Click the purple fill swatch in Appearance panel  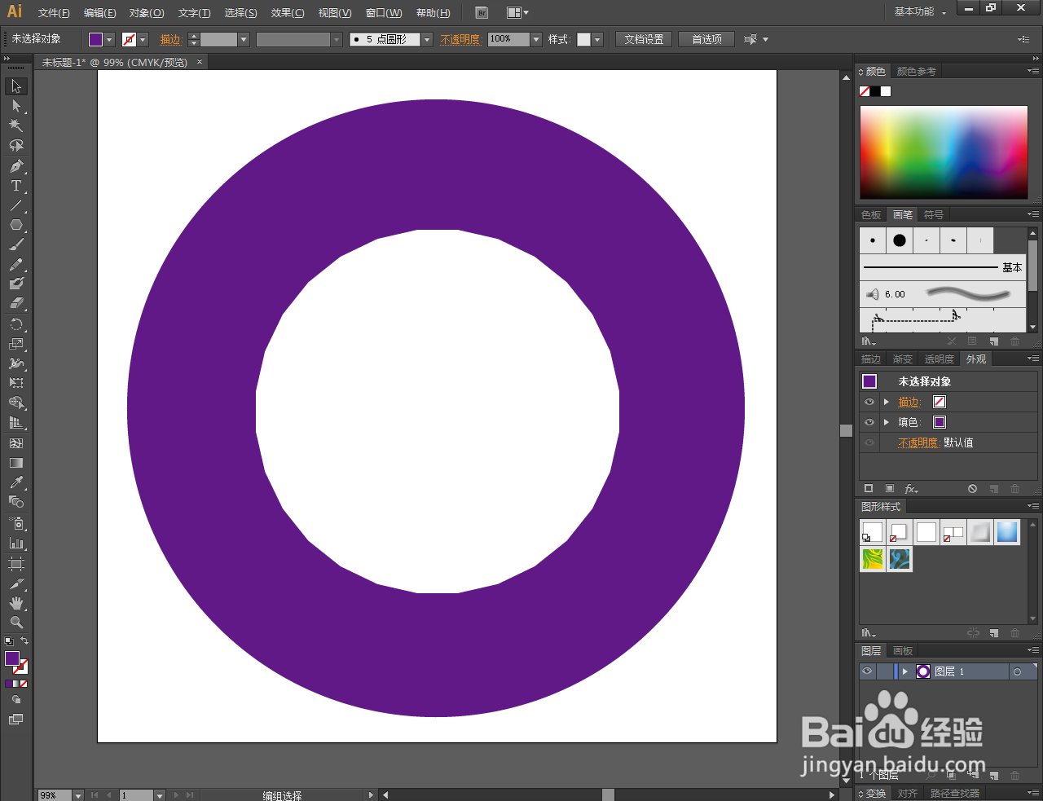coord(940,422)
